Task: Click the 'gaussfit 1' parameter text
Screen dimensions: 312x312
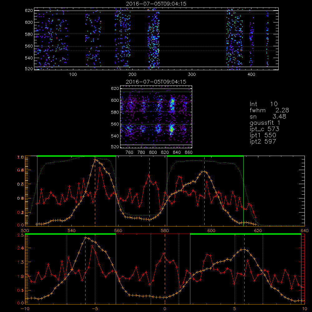Action: 265,123
